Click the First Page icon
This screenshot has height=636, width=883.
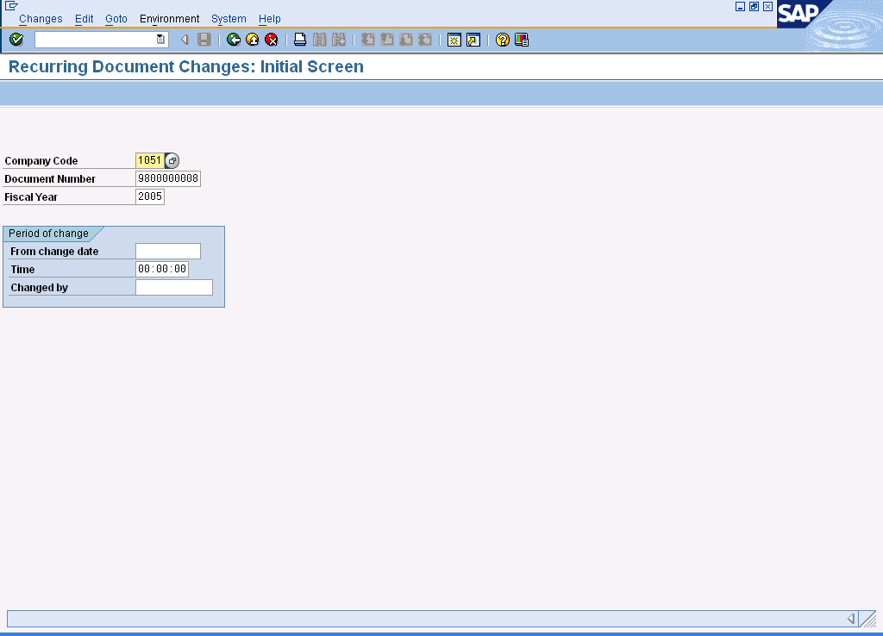point(367,40)
